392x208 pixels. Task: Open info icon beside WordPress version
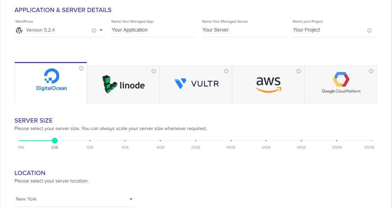tap(94, 30)
